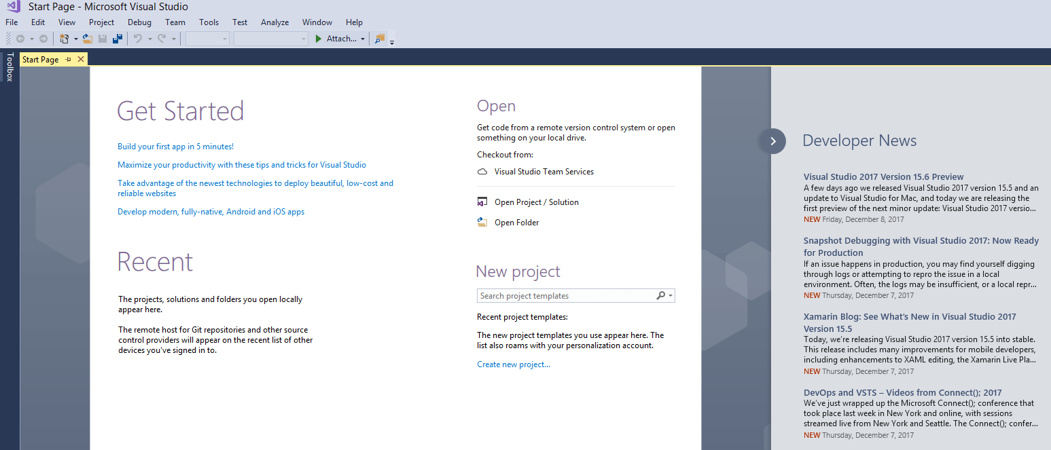Click Visual Studio Team Services checkout link
The image size is (1051, 450).
click(x=544, y=172)
